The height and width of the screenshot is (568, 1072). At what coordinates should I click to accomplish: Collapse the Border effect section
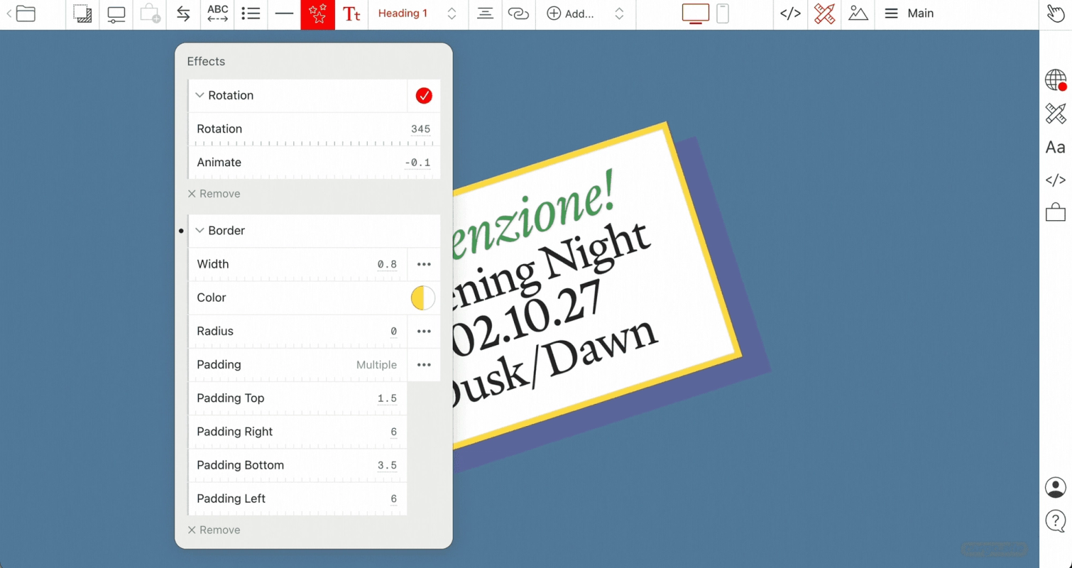point(199,231)
